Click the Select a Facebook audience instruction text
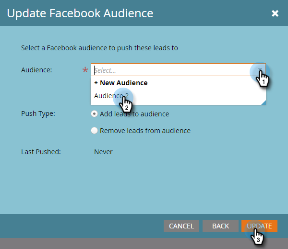Image resolution: width=288 pixels, height=249 pixels. coord(99,48)
